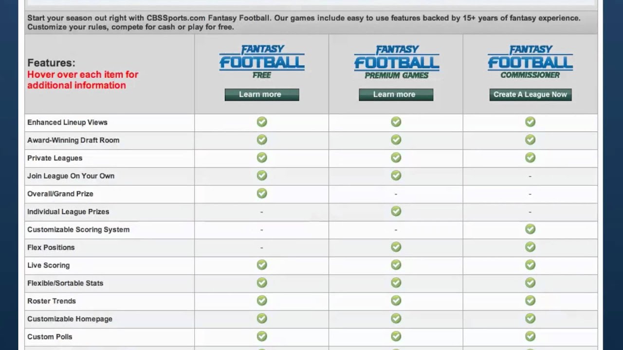Click Premium checkmark for Join League On Your Own
The height and width of the screenshot is (350, 623).
[x=396, y=175]
